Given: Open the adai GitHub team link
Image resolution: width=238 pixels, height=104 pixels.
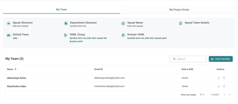Looking at the screenshot, I should pos(15,38).
